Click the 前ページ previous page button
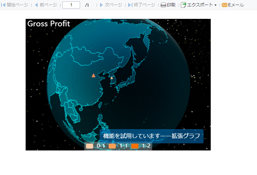This screenshot has width=257, height=175. coord(46,5)
